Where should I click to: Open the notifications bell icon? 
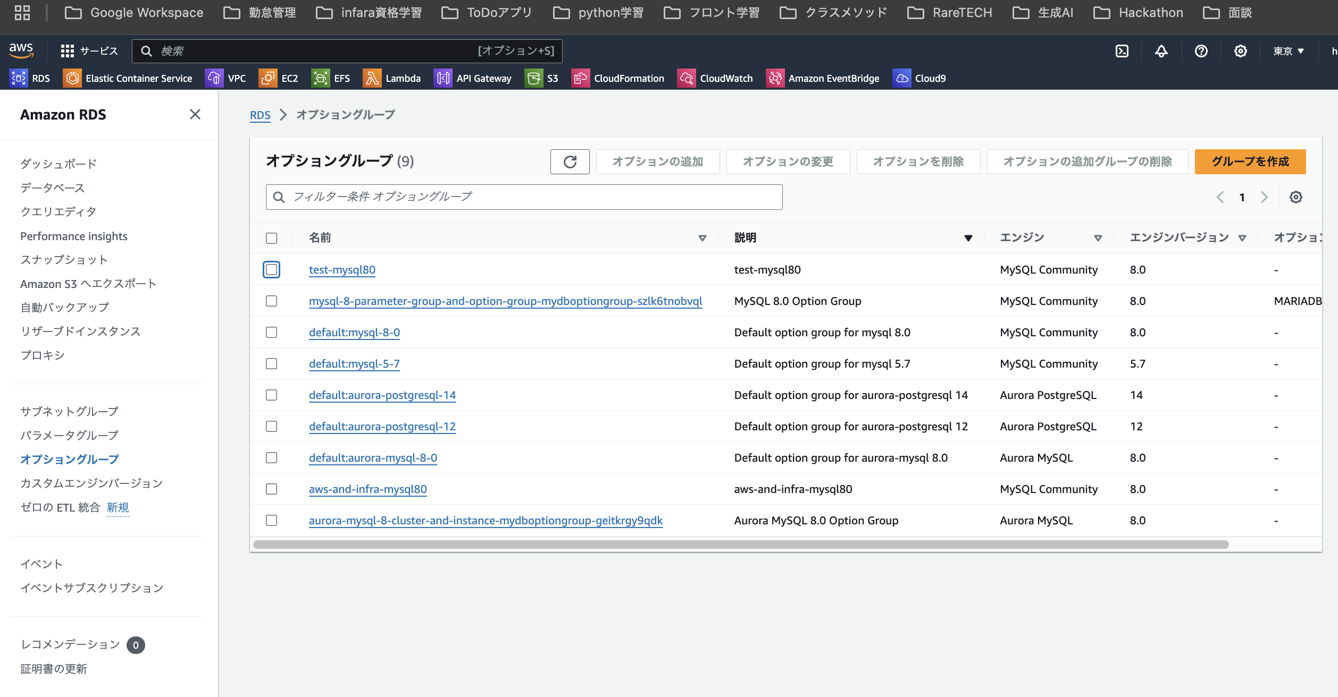click(x=1161, y=51)
